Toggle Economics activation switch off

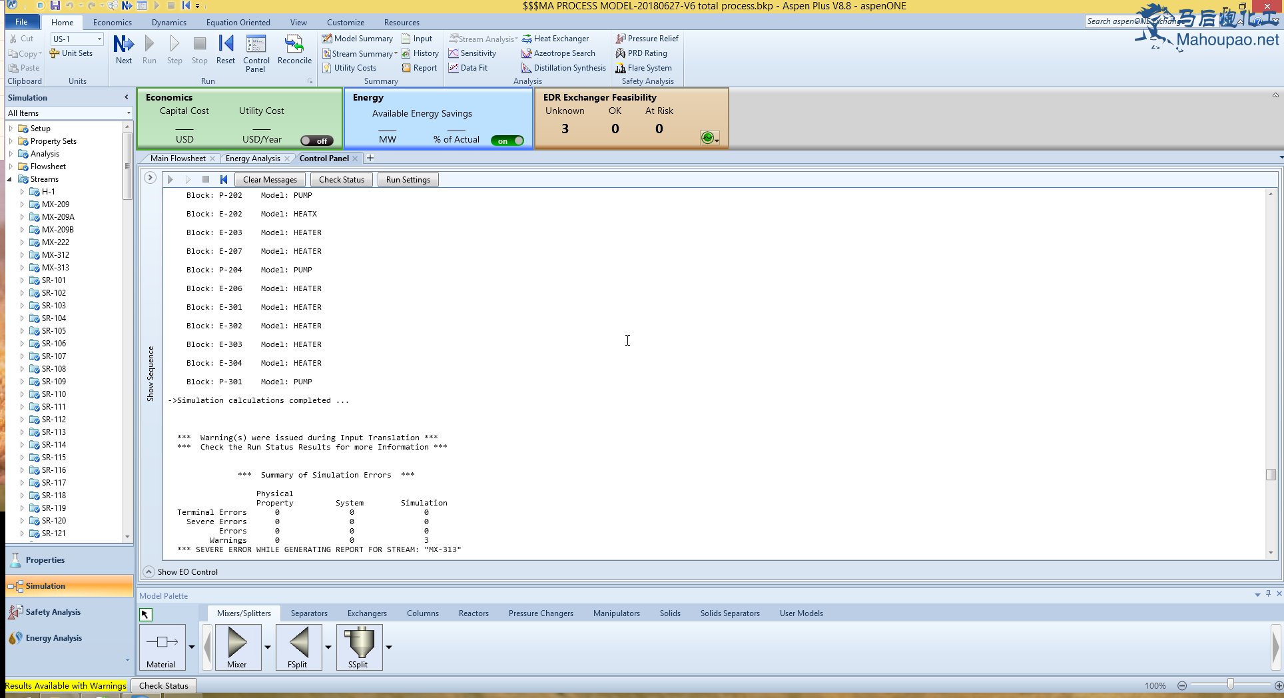316,141
